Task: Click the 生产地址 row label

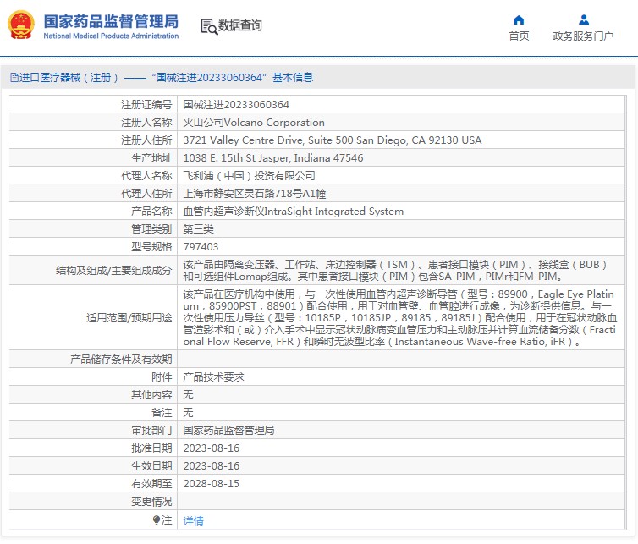Action: pos(151,158)
